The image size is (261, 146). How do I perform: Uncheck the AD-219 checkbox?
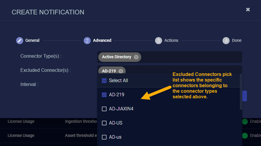click(104, 95)
